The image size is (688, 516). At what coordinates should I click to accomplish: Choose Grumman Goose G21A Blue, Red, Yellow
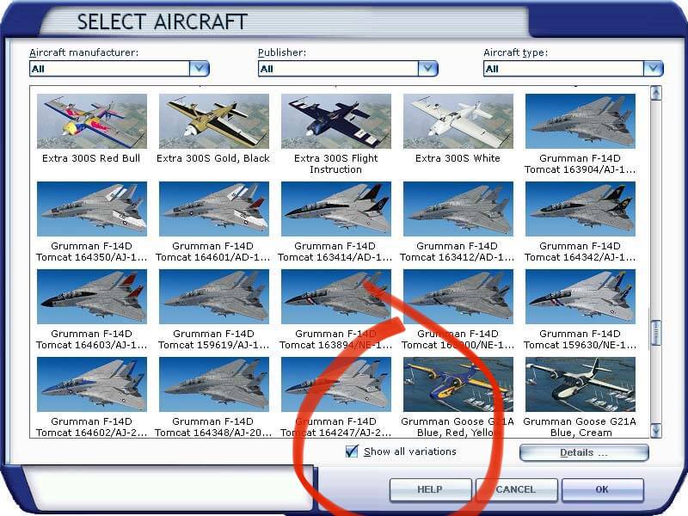coord(458,384)
